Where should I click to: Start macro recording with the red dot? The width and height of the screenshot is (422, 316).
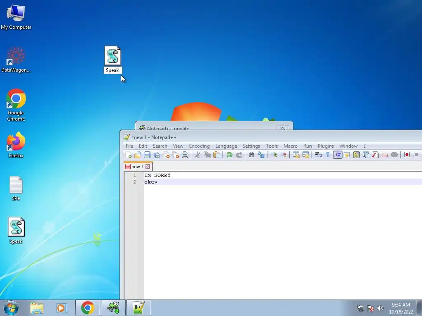click(x=407, y=155)
